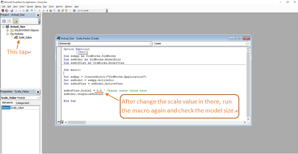Image resolution: width=298 pixels, height=154 pixels.
Task: Click the Undo toolbar icon
Action: tap(31, 10)
